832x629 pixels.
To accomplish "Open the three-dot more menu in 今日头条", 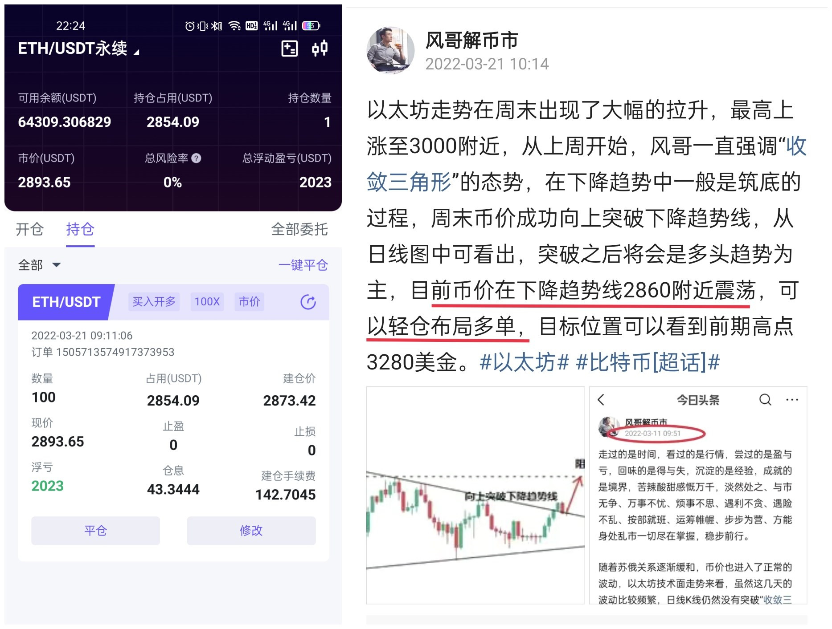I will coord(792,400).
